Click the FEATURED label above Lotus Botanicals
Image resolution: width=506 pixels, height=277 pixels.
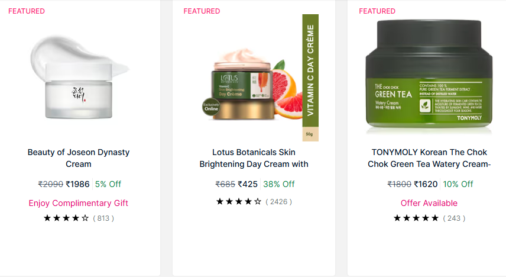coord(202,11)
